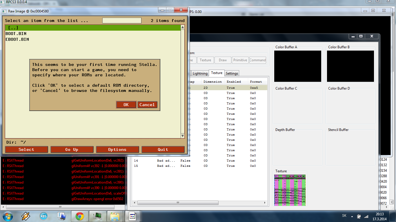The image size is (396, 222).
Task: Click the network signal strength tray icon
Action: point(366,216)
